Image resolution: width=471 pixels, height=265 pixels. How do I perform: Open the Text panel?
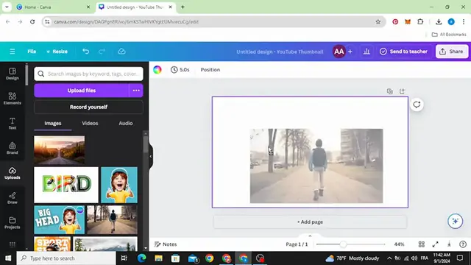coord(13,124)
